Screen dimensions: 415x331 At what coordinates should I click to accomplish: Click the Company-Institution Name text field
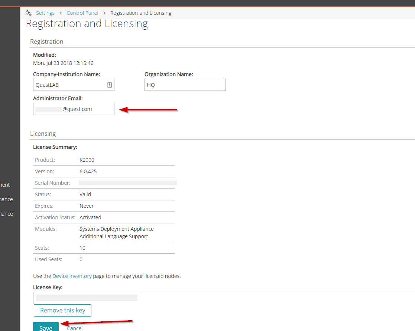71,85
